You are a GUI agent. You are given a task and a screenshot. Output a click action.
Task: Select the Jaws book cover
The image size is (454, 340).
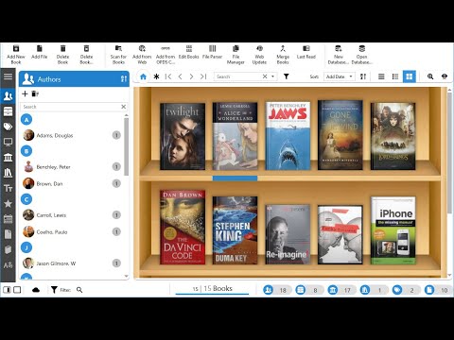tap(288, 136)
